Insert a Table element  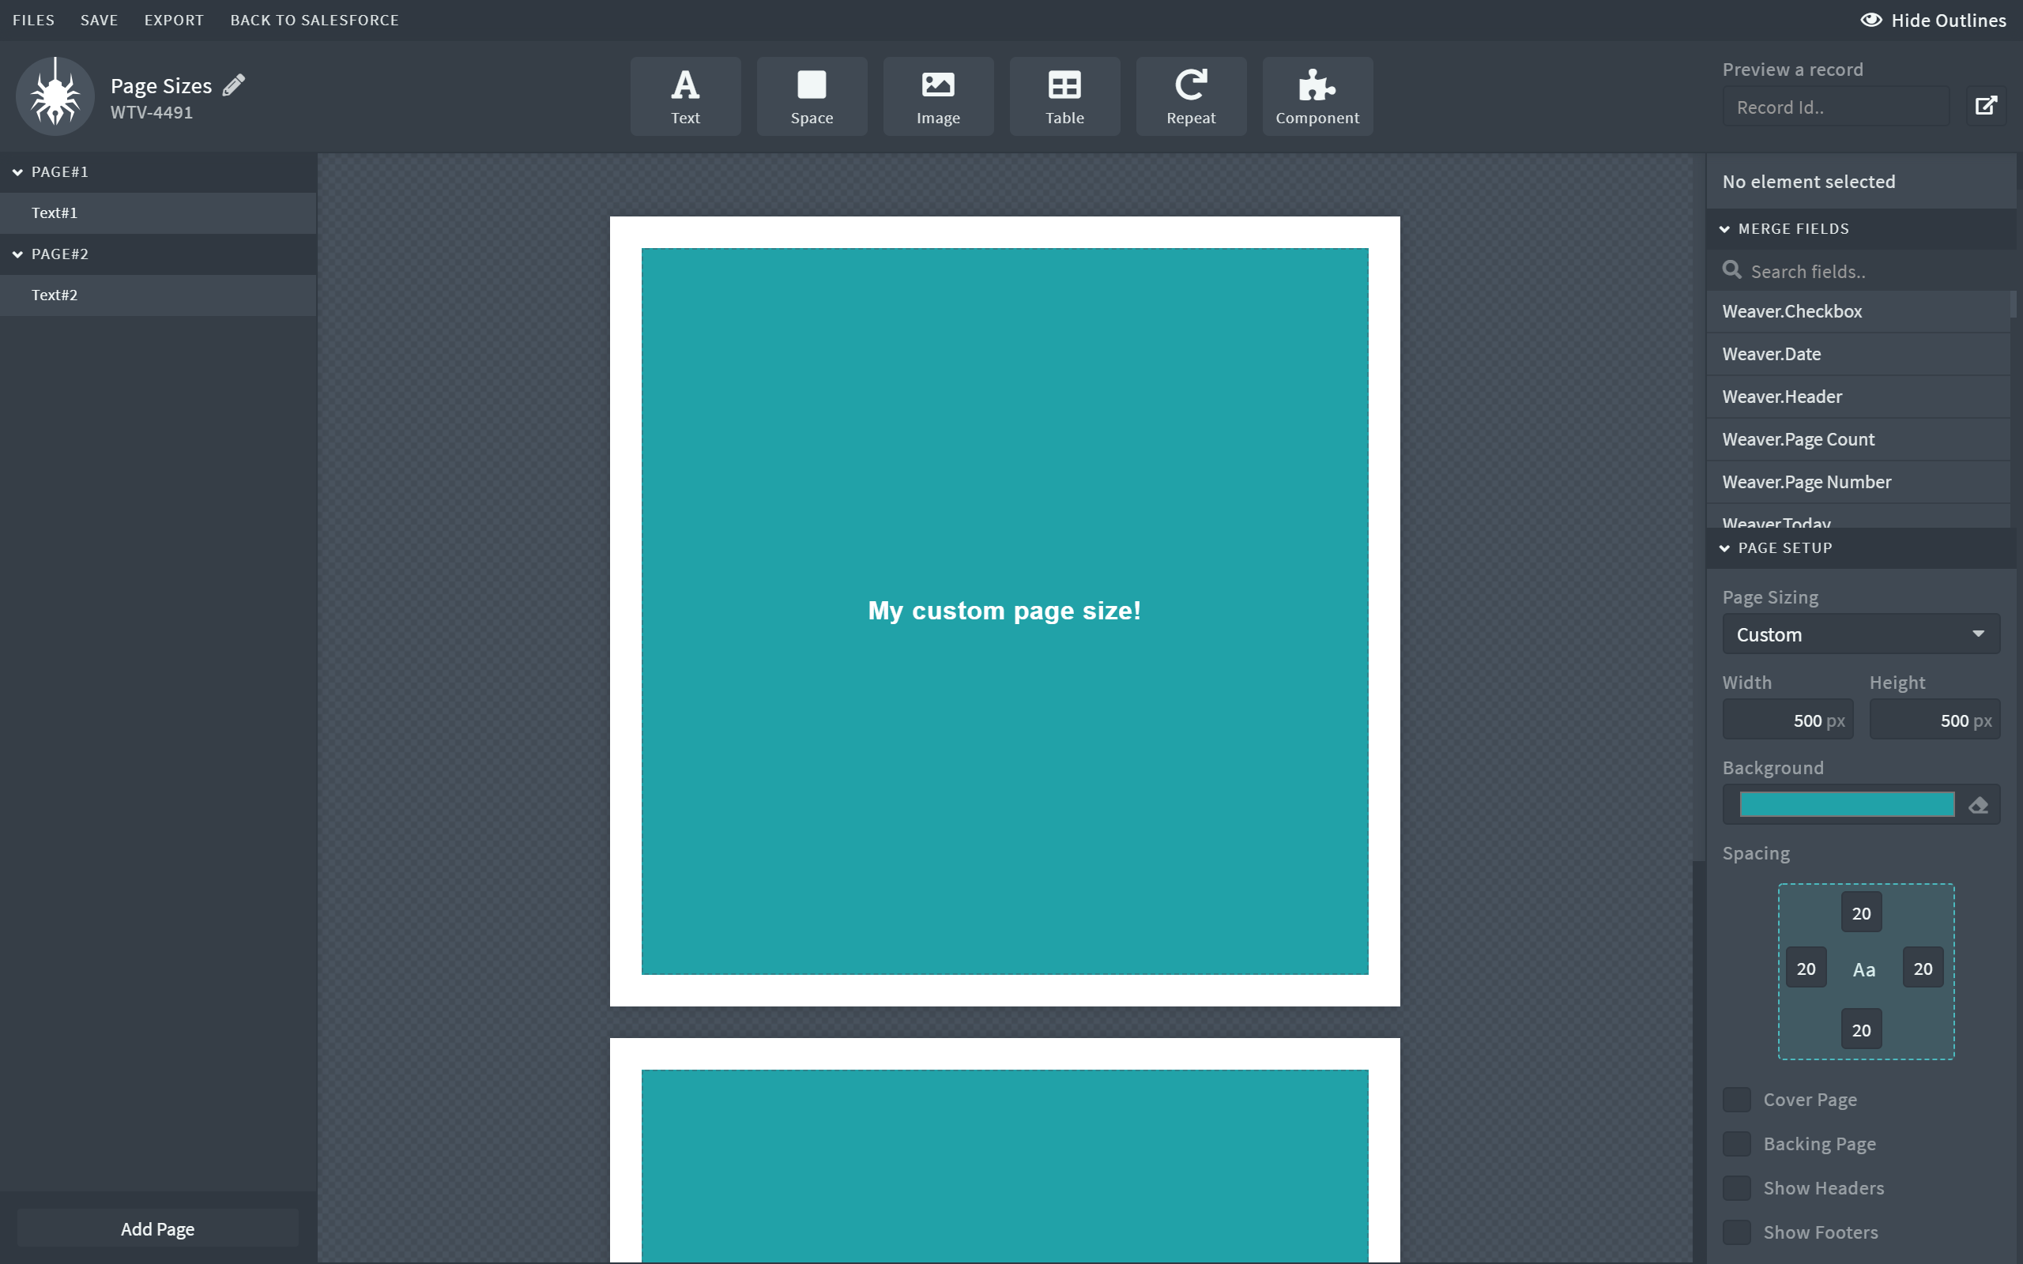1064,96
